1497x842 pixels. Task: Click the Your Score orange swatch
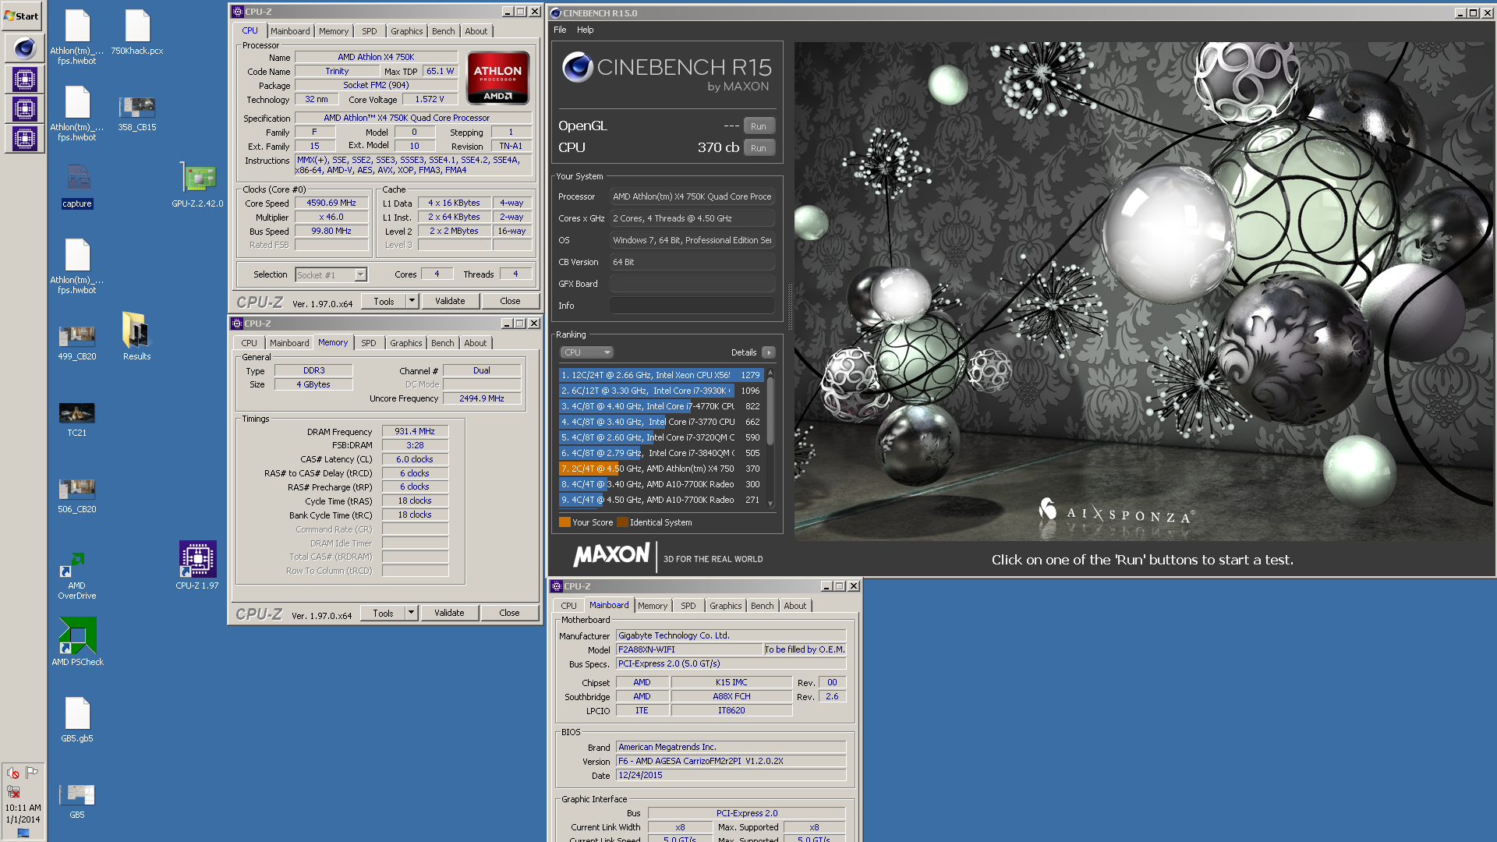(564, 522)
